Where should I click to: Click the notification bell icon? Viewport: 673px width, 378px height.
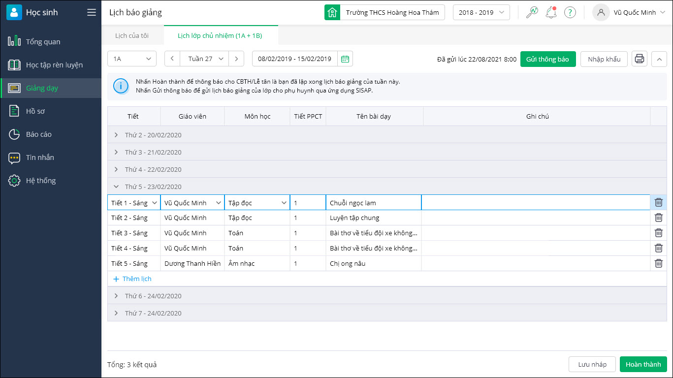pyautogui.click(x=551, y=13)
